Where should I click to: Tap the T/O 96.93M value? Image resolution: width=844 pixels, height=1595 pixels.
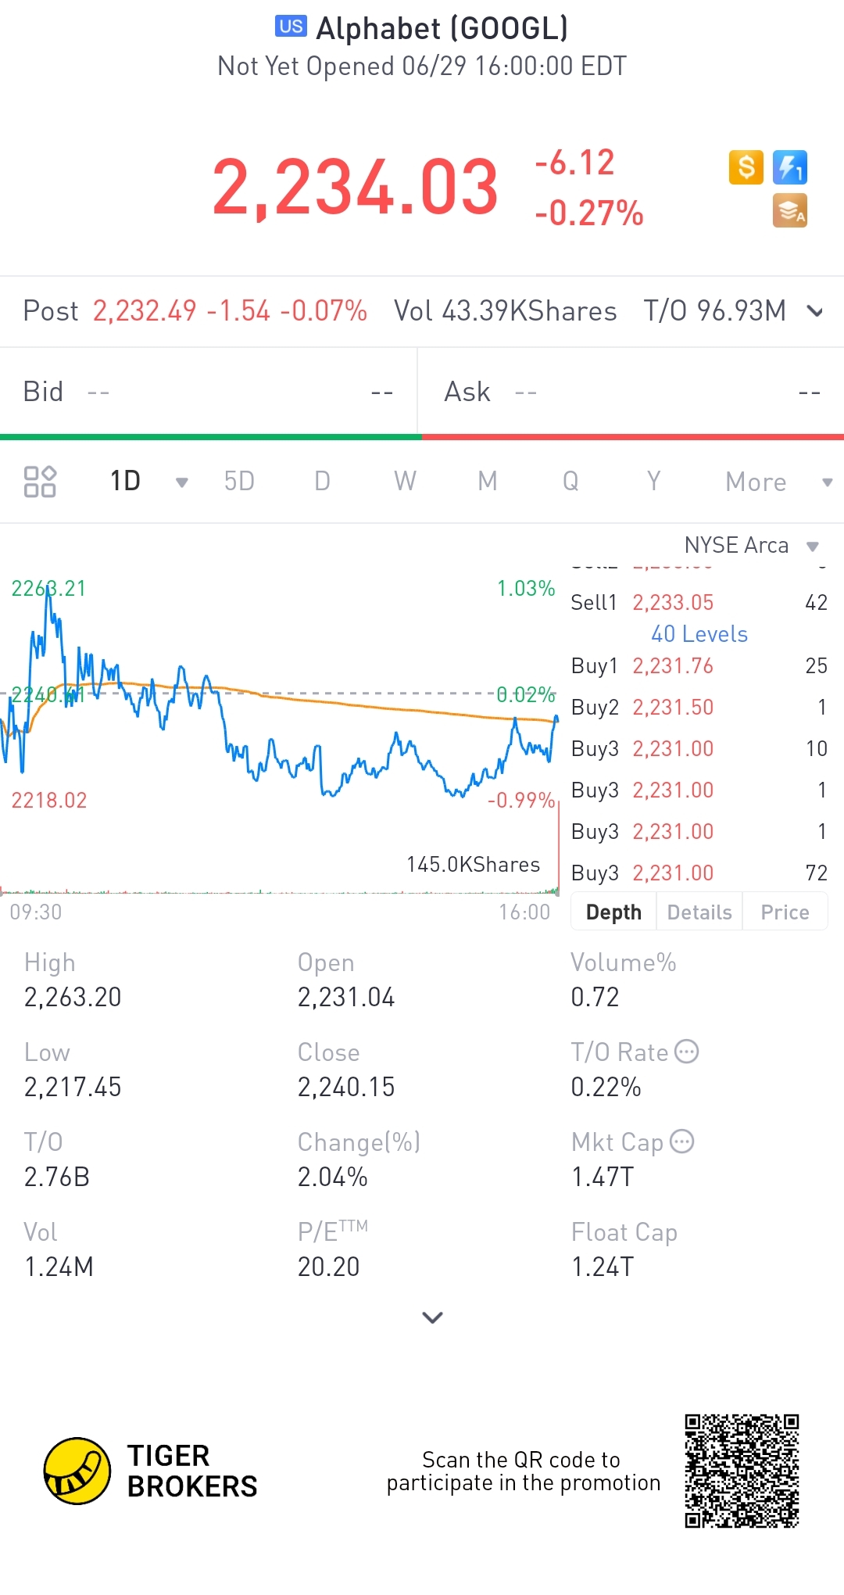(715, 311)
